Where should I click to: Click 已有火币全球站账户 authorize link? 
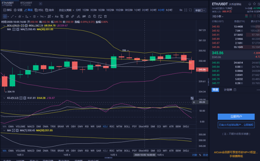[x=236, y=125]
